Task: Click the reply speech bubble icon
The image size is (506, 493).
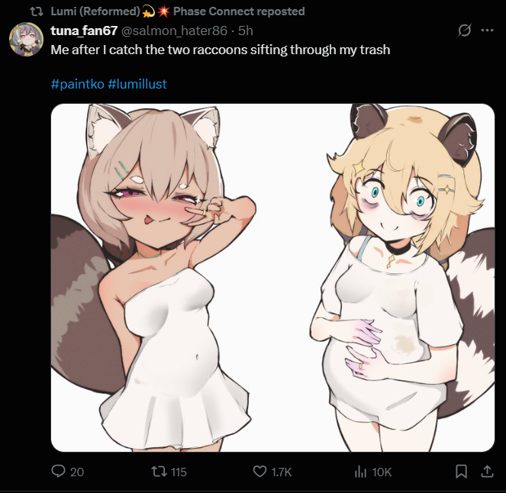Action: click(59, 472)
